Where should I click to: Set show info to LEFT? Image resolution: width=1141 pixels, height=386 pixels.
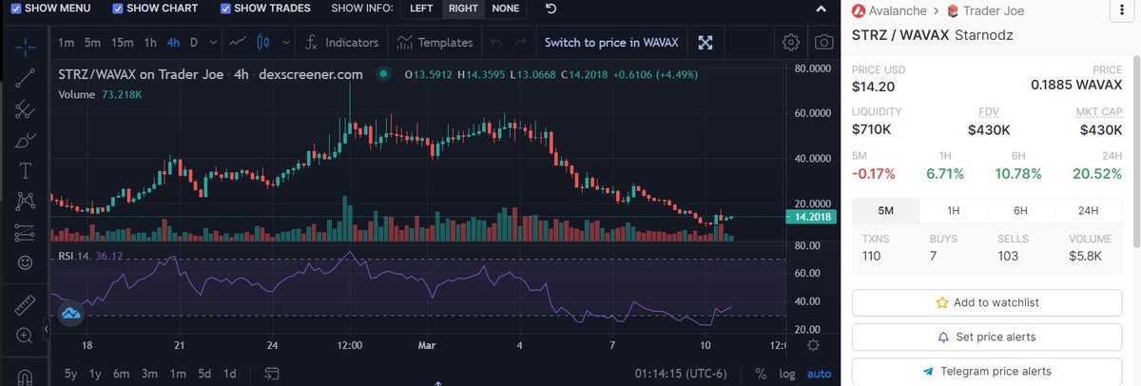point(421,9)
